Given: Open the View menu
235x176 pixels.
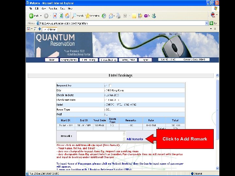Looking at the screenshot, I should [44, 8].
